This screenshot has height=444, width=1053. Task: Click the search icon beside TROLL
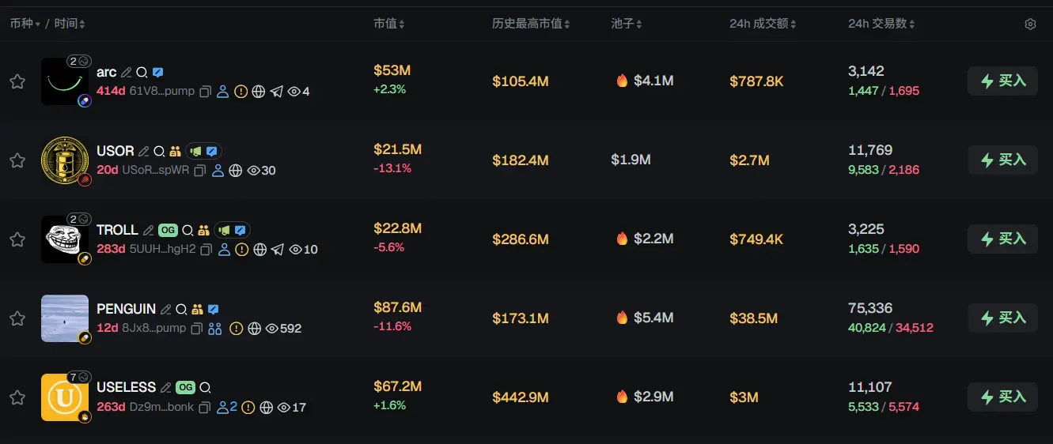pyautogui.click(x=187, y=231)
